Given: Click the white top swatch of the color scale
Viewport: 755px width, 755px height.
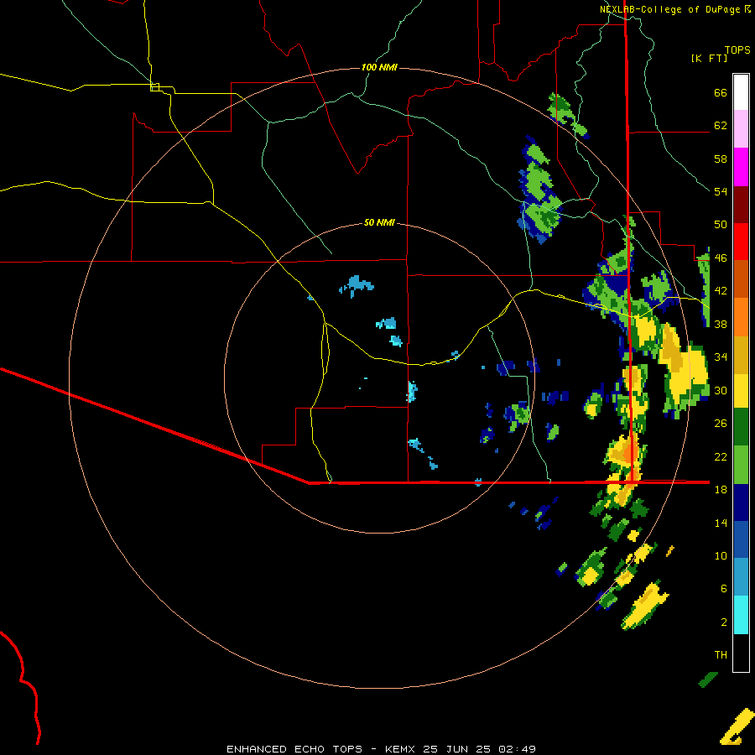Looking at the screenshot, I should click(x=741, y=92).
